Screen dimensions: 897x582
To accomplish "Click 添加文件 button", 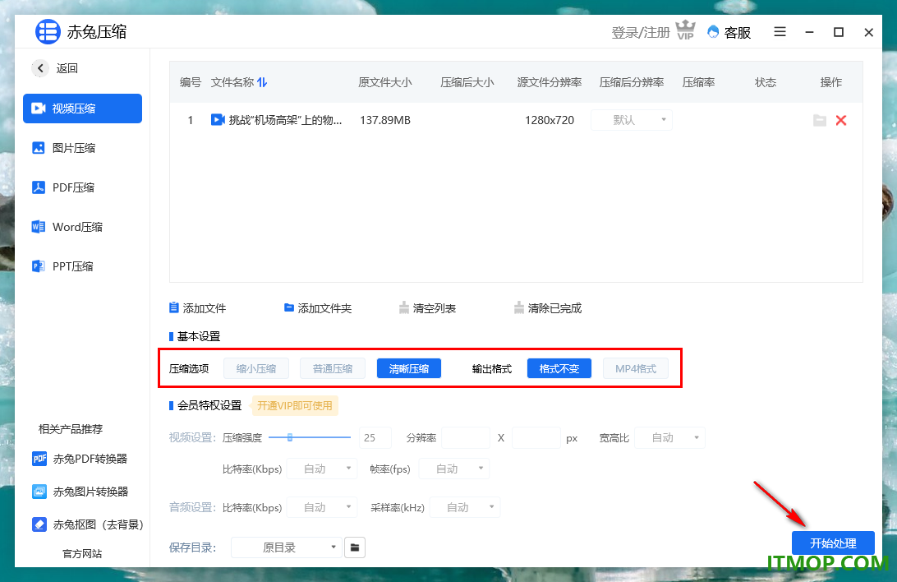I will tap(197, 308).
